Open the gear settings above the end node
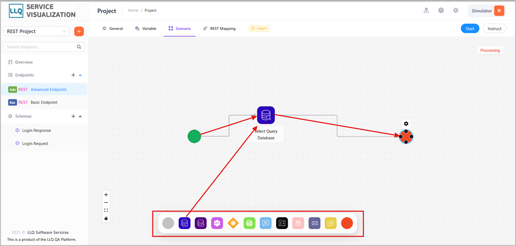The width and height of the screenshot is (516, 246). click(x=406, y=124)
